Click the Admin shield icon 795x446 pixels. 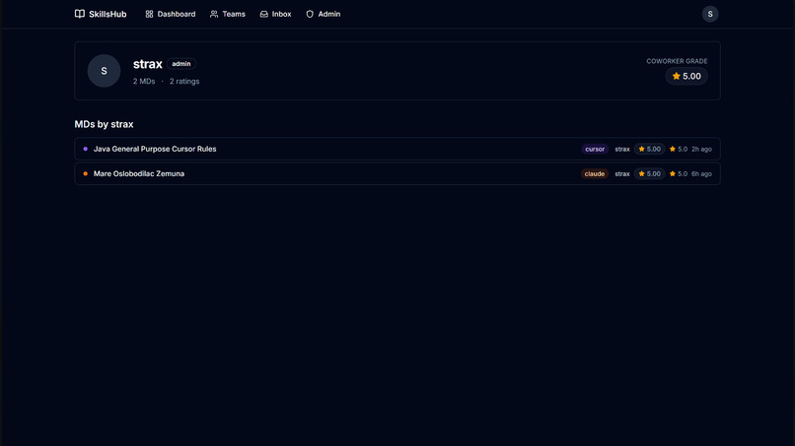click(310, 14)
